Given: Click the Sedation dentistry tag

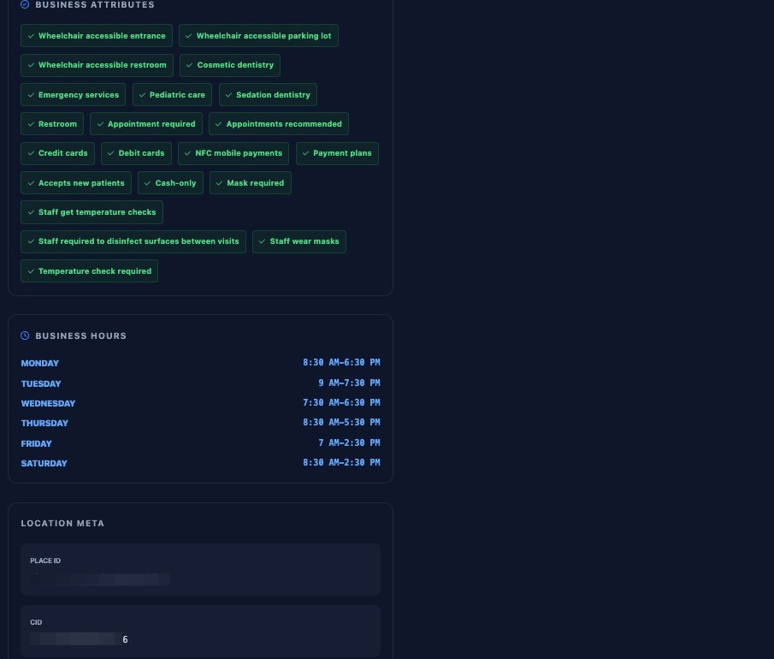Looking at the screenshot, I should pyautogui.click(x=268, y=95).
